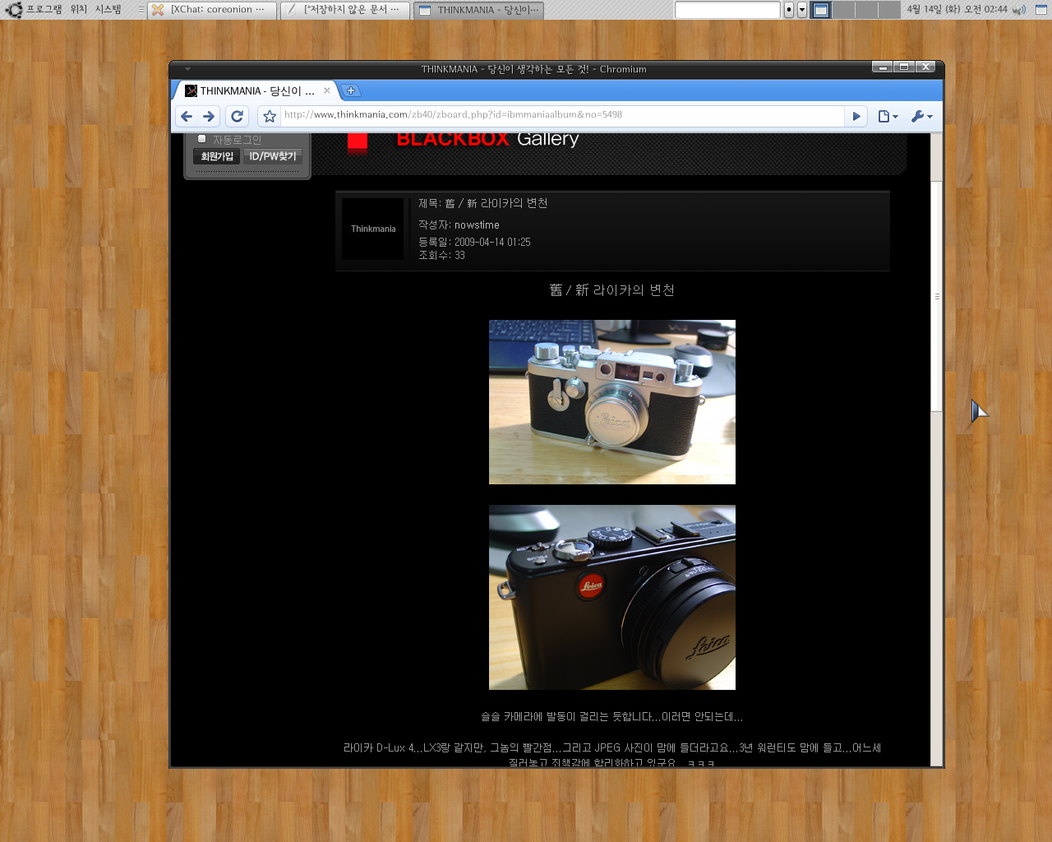Image resolution: width=1052 pixels, height=842 pixels.
Task: Click the BLACKBOX Gallery header logo
Action: pos(487,139)
